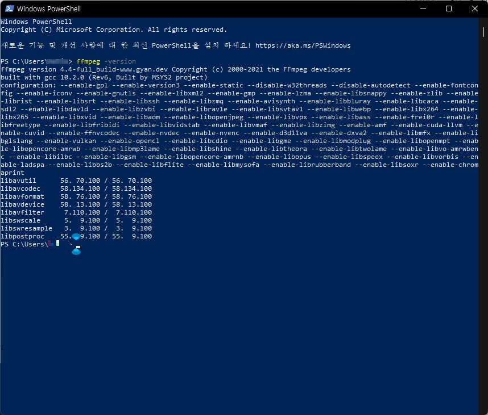Click the '-version' argument text
This screenshot has height=415, width=488.
coord(120,61)
